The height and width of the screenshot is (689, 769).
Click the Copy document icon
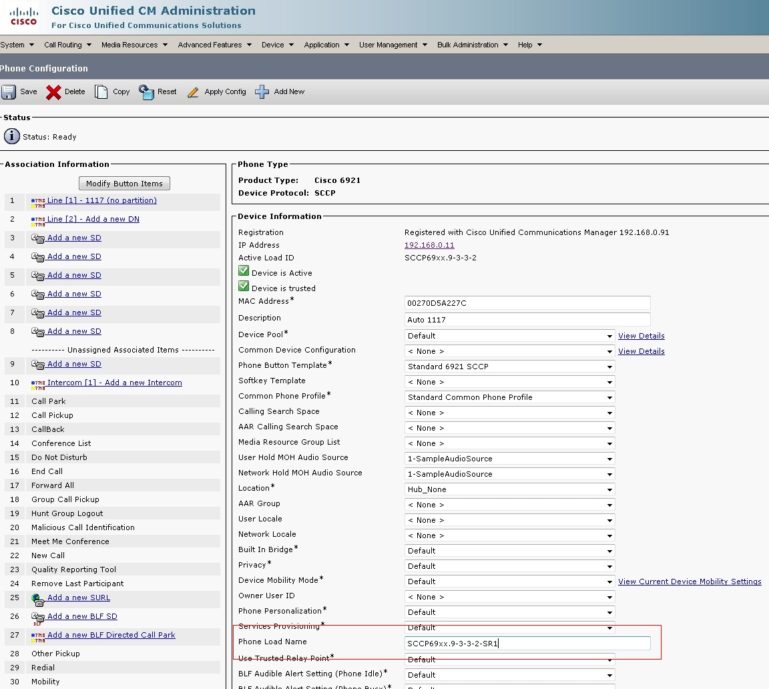[101, 91]
